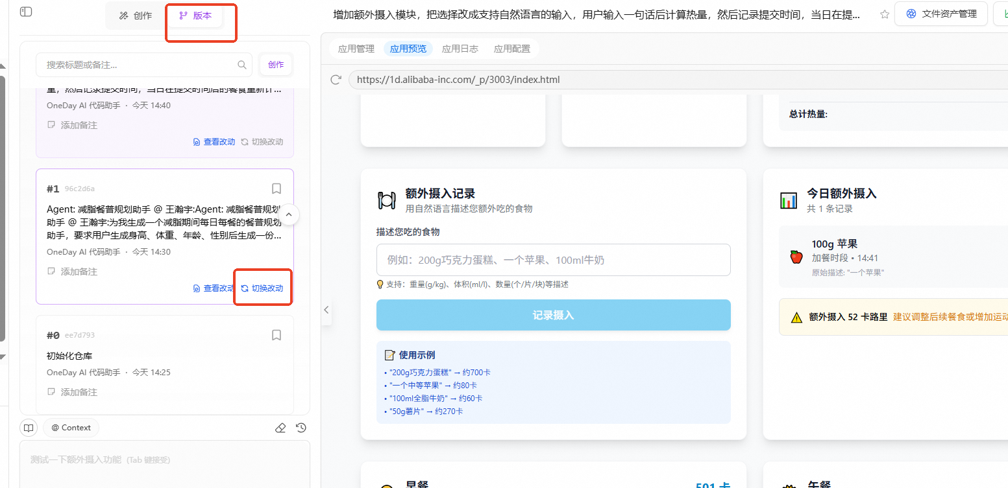The height and width of the screenshot is (488, 1008).
Task: Open 查看改动 on version #1 card
Action: click(214, 288)
